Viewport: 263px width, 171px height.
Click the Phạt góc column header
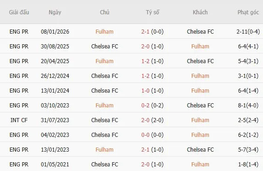tap(248, 12)
